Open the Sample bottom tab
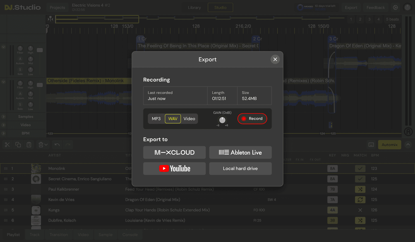This screenshot has width=415, height=242. [105, 235]
